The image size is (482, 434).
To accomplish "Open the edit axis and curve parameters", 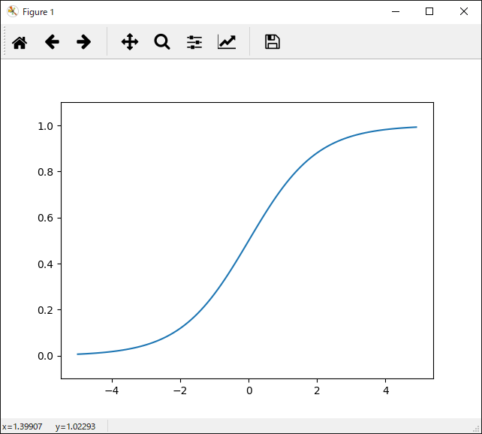I will click(227, 42).
